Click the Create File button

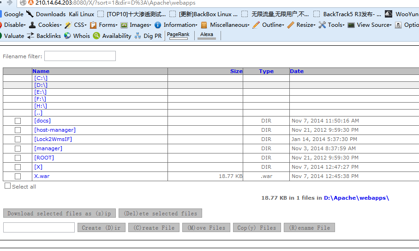(154, 228)
